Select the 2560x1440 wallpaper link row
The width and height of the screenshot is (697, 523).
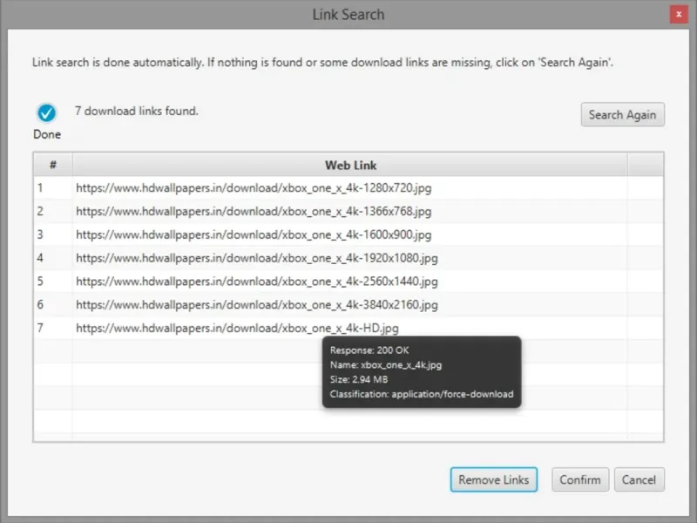tap(348, 282)
